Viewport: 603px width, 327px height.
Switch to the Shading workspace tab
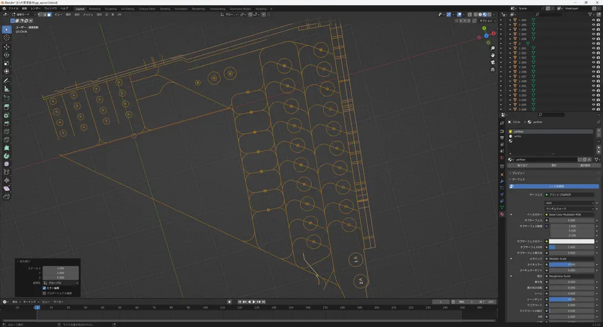click(165, 9)
